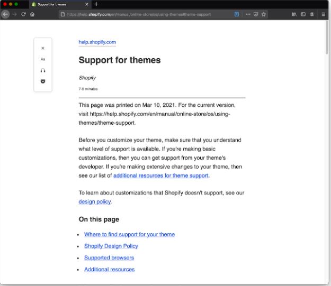
Task: Open the home page via the house icon
Action: tap(32, 14)
